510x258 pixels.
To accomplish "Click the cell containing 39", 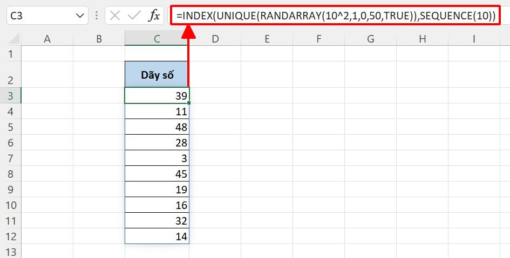I will pyautogui.click(x=157, y=95).
